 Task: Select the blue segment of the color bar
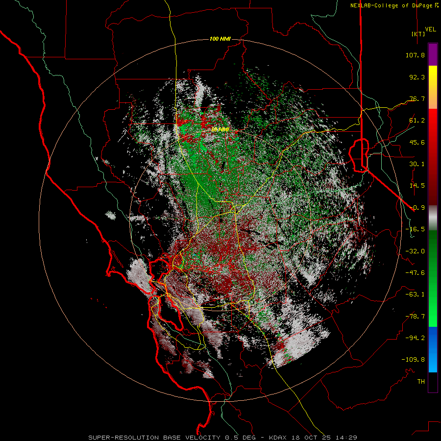(433, 349)
